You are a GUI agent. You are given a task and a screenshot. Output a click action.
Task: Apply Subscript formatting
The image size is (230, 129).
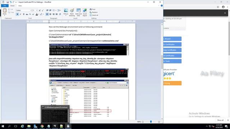coord(30,14)
